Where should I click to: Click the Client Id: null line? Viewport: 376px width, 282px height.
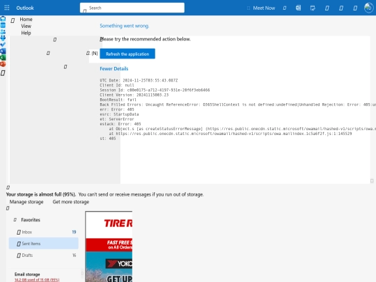point(117,85)
